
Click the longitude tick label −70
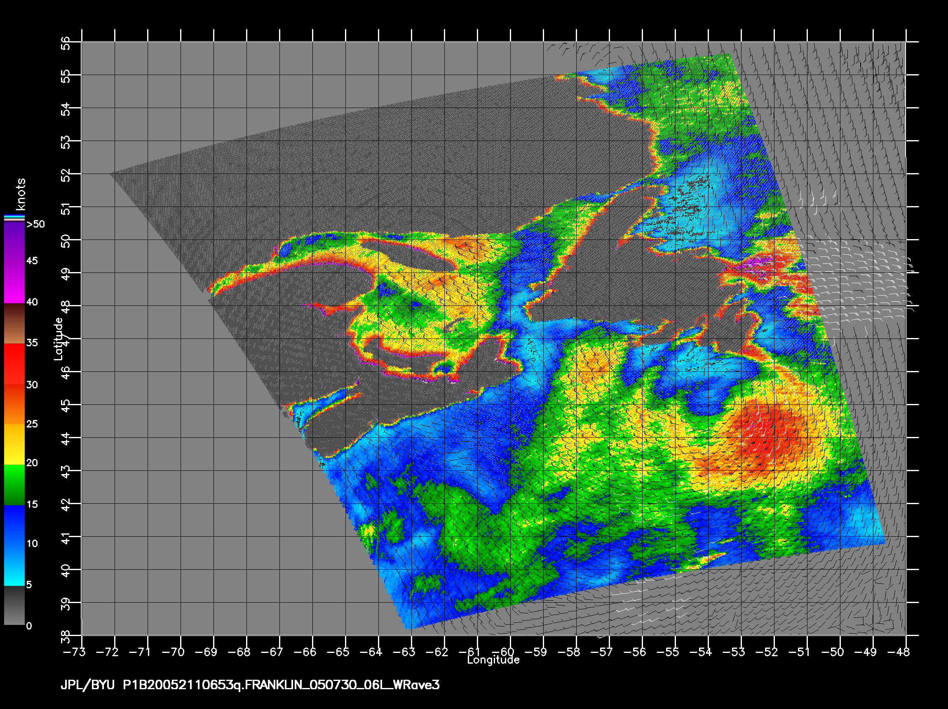[x=174, y=653]
